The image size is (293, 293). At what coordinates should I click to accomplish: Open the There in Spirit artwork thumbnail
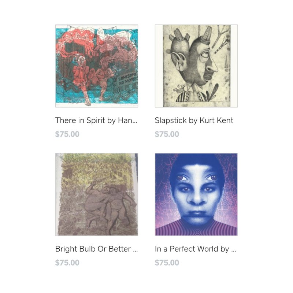click(97, 66)
